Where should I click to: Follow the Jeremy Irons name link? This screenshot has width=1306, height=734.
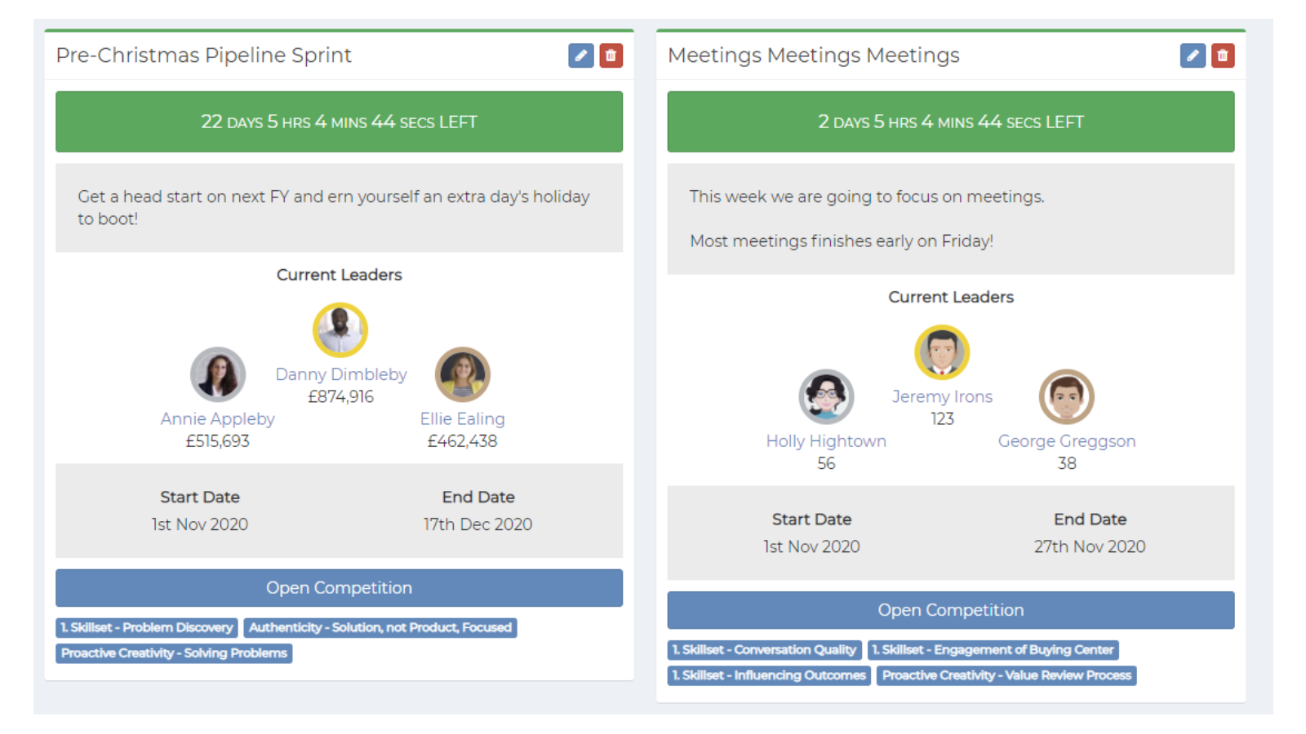pyautogui.click(x=942, y=396)
